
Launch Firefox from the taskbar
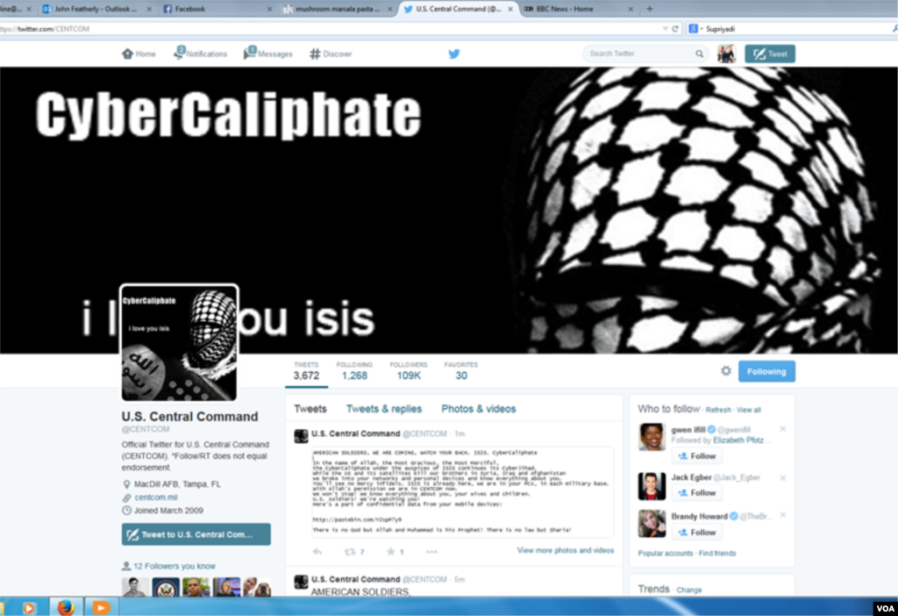point(65,606)
